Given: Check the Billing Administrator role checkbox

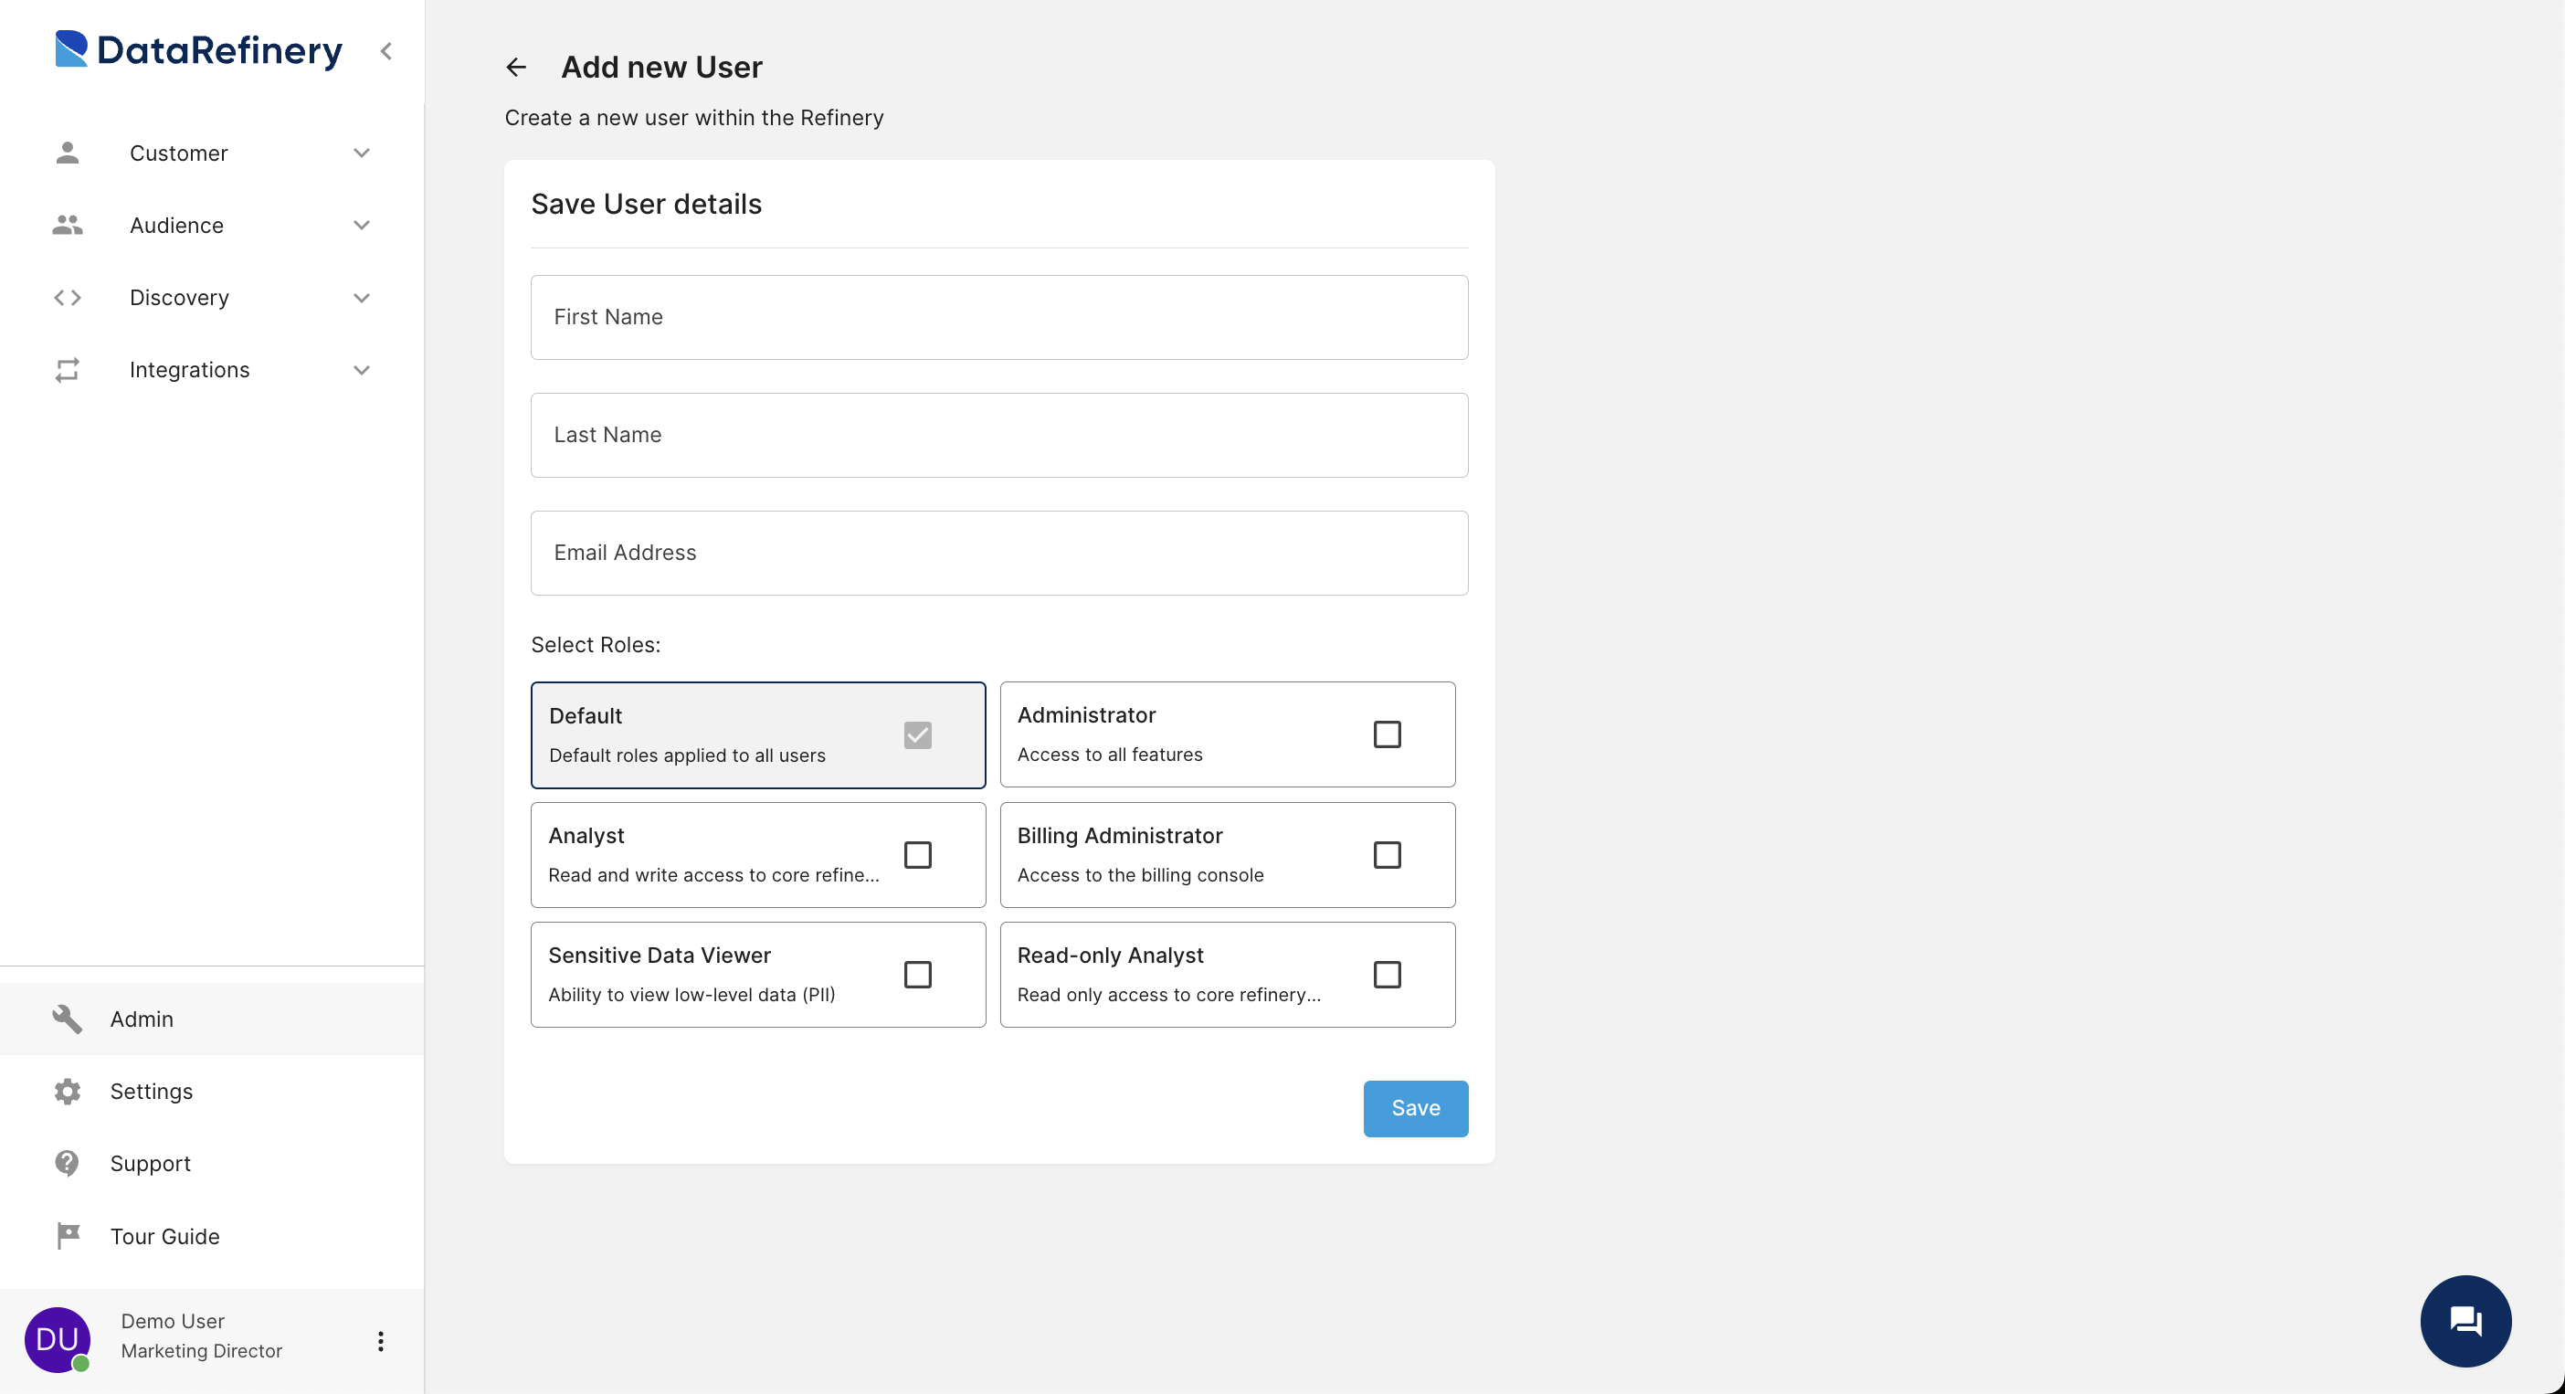Looking at the screenshot, I should [x=1386, y=854].
